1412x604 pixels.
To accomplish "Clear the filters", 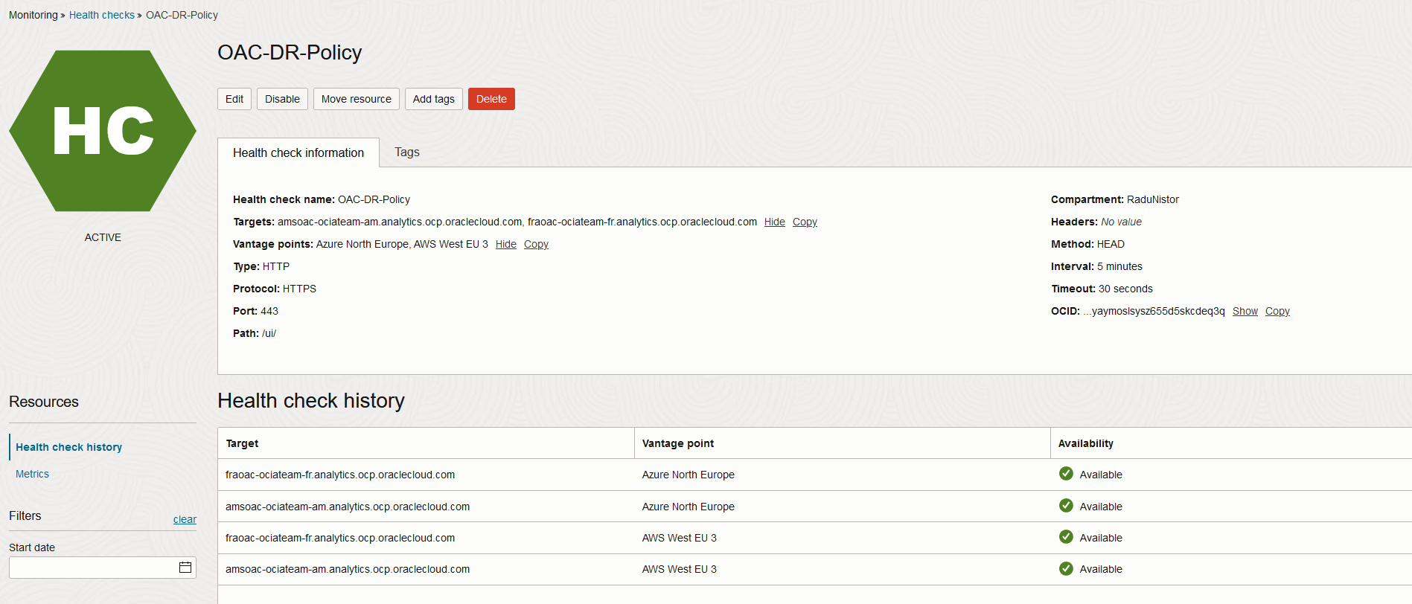I will click(x=185, y=519).
